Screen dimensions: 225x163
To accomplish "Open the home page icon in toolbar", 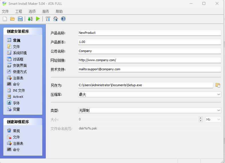I will point(55,19).
